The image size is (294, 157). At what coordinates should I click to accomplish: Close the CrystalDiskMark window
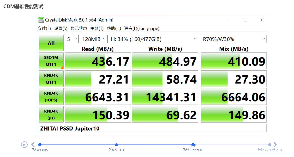click(x=262, y=20)
